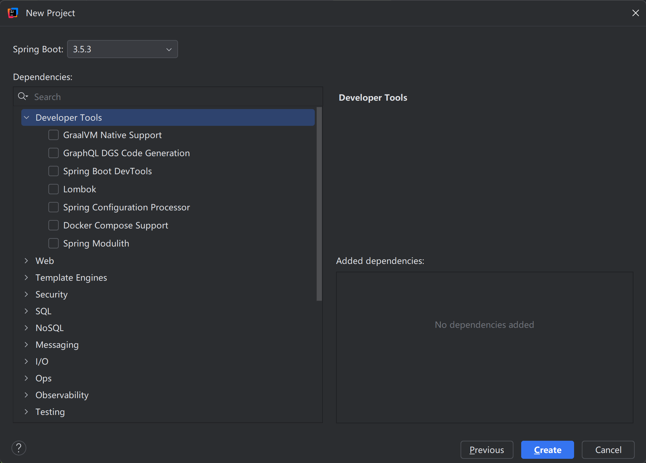Expand the SQL category chevron
Screen dimensions: 646x463
(26, 311)
